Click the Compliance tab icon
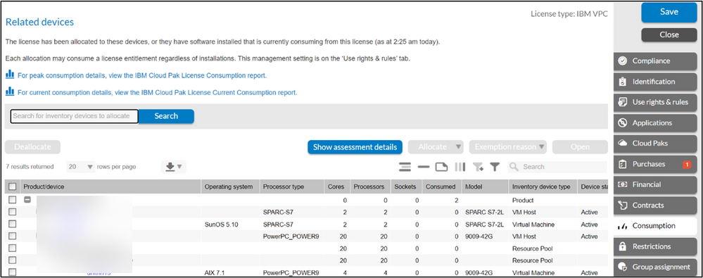 tap(622, 61)
